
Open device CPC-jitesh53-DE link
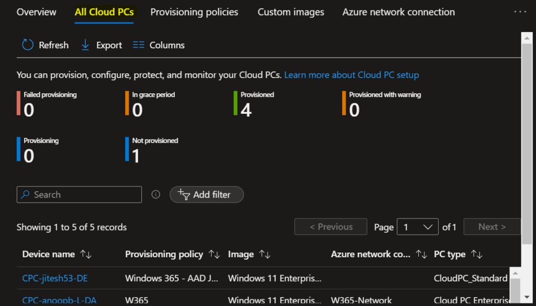tap(54, 278)
